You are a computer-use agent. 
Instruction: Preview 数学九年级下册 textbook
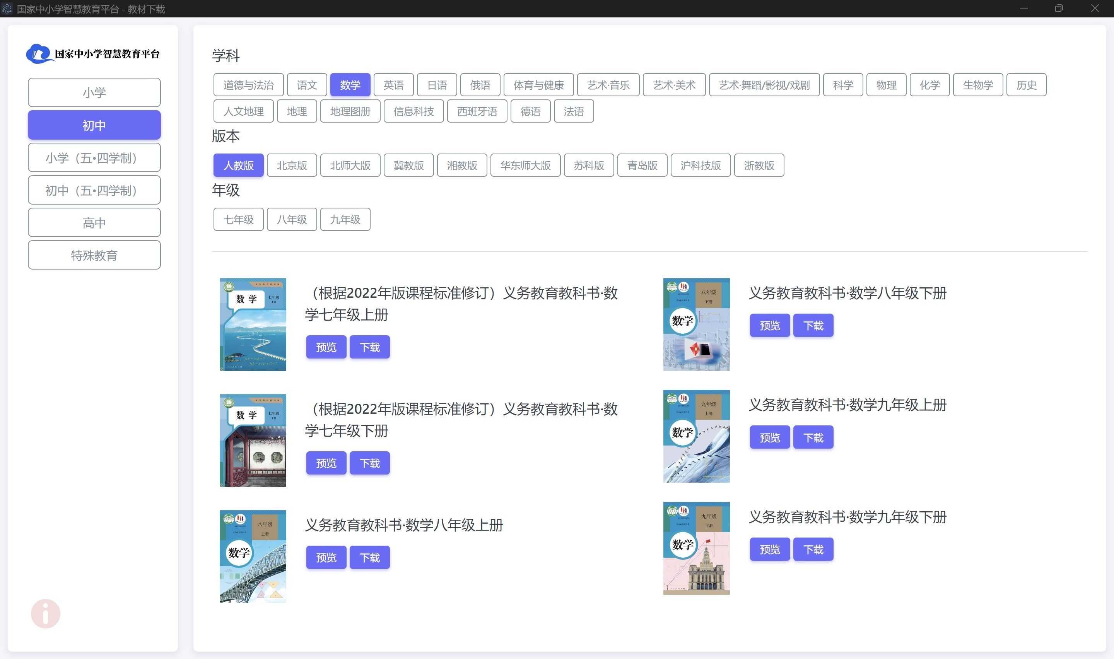(x=769, y=549)
